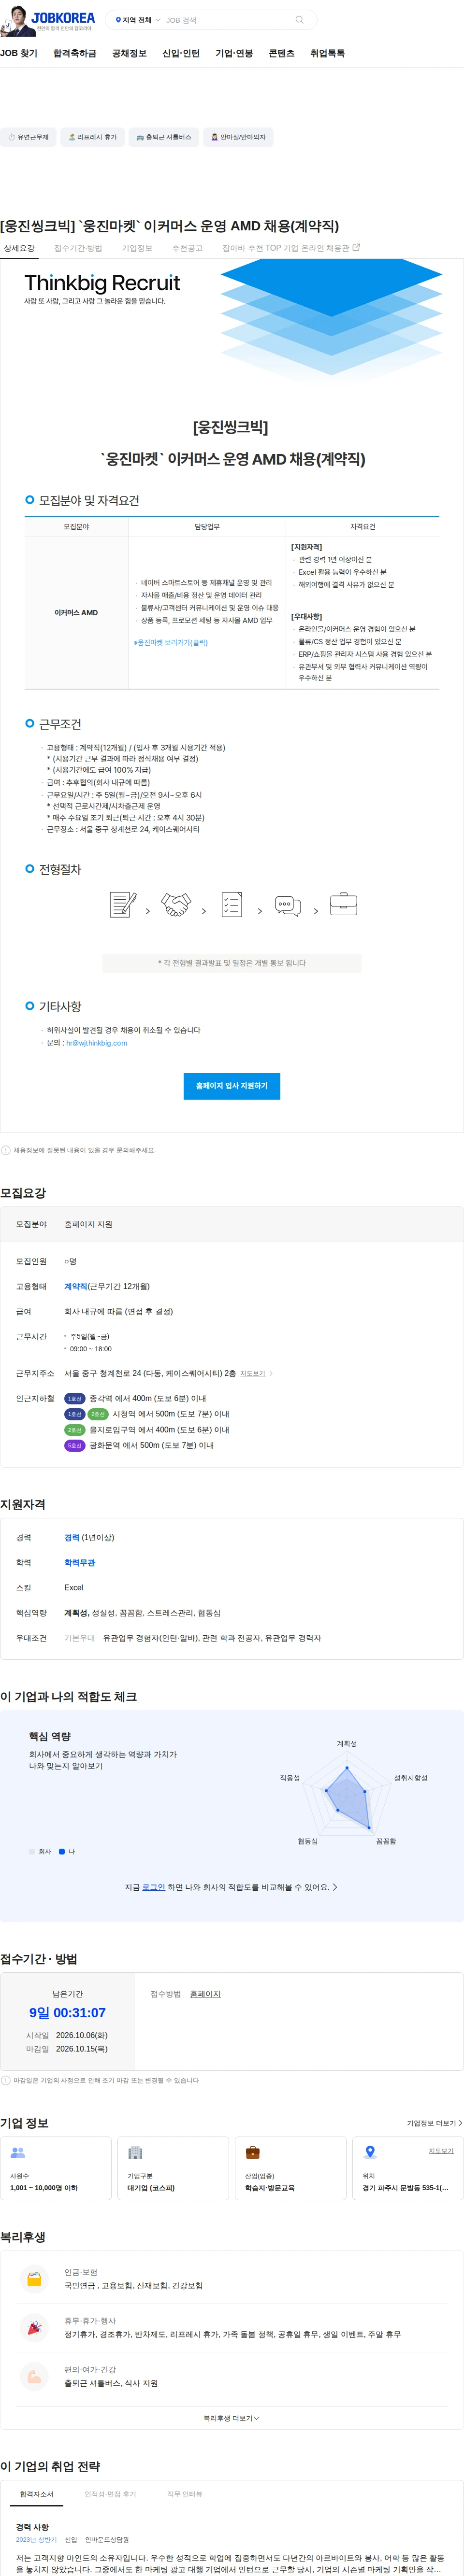Click the briefcase final step icon

(344, 904)
